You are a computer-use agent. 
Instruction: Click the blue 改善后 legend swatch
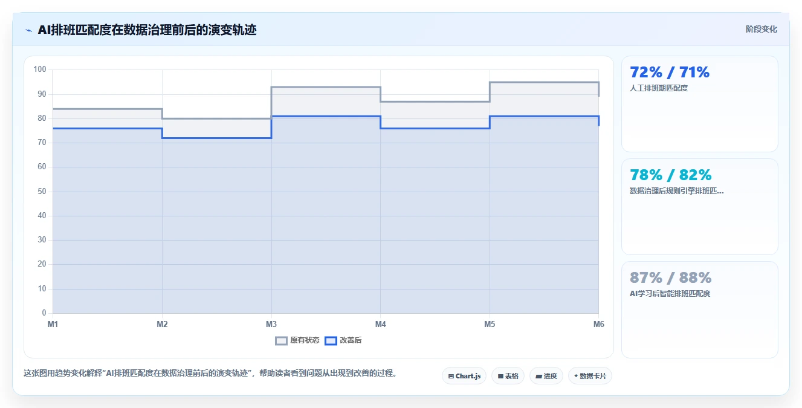coord(331,340)
